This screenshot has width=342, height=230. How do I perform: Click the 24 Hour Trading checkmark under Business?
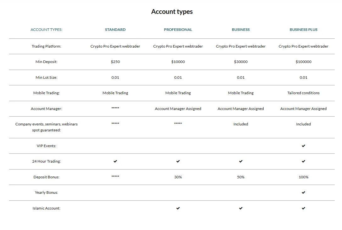pos(241,161)
